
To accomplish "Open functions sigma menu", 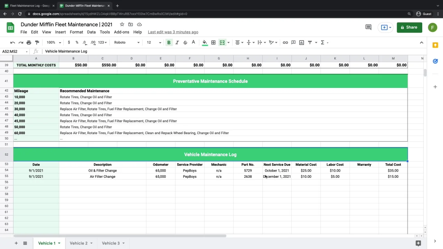I will pyautogui.click(x=324, y=43).
